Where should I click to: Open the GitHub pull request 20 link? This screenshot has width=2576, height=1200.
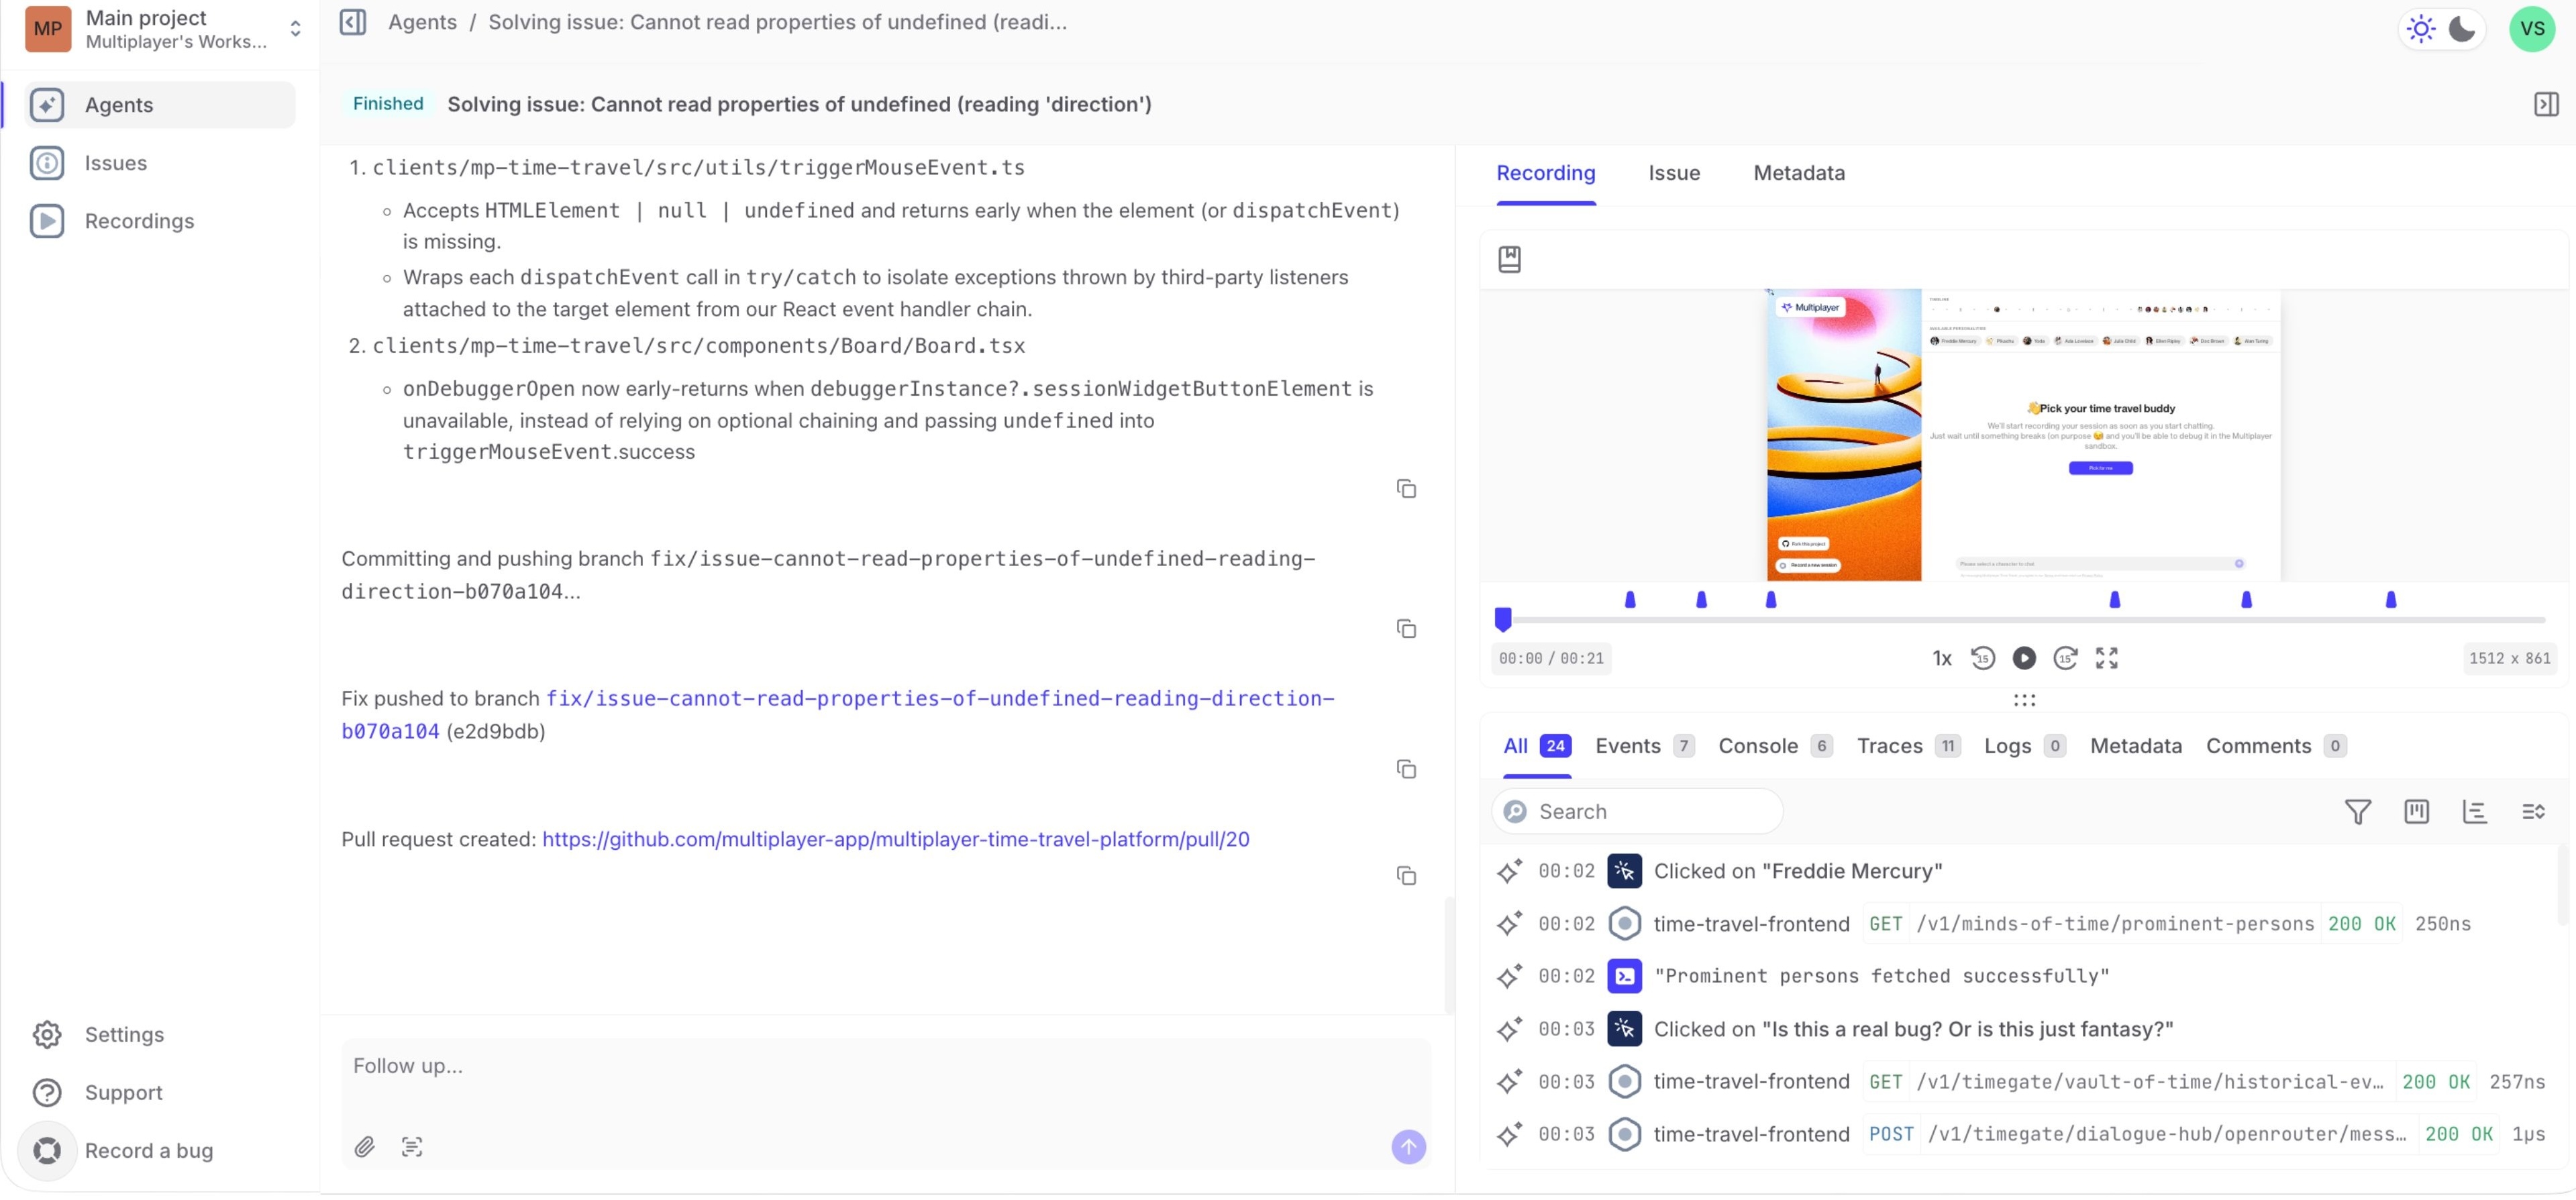click(x=895, y=840)
